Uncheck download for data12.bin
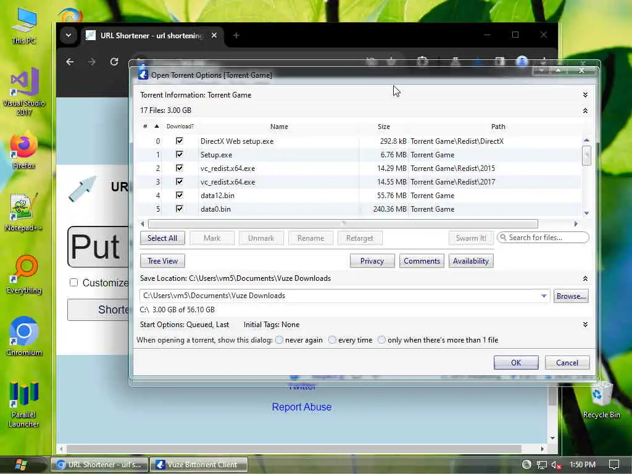632x474 pixels. click(x=180, y=195)
